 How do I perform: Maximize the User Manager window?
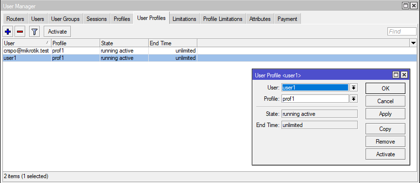(406, 6)
